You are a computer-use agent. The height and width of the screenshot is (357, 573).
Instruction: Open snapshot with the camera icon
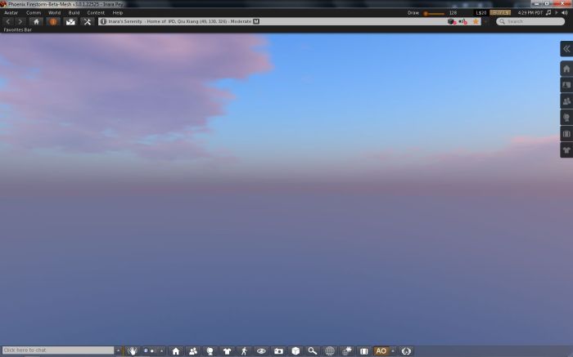pyautogui.click(x=278, y=350)
